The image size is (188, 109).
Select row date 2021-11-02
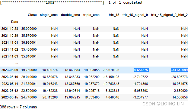pos(10,50)
